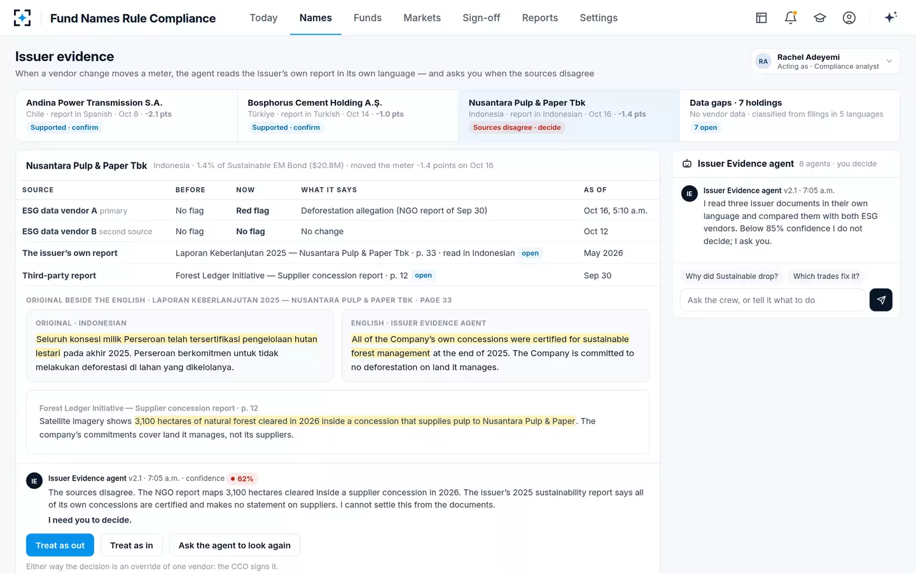This screenshot has width=916, height=573.
Task: Click the 'Supported · confirm' badge on Andina Power
Action: tap(64, 127)
